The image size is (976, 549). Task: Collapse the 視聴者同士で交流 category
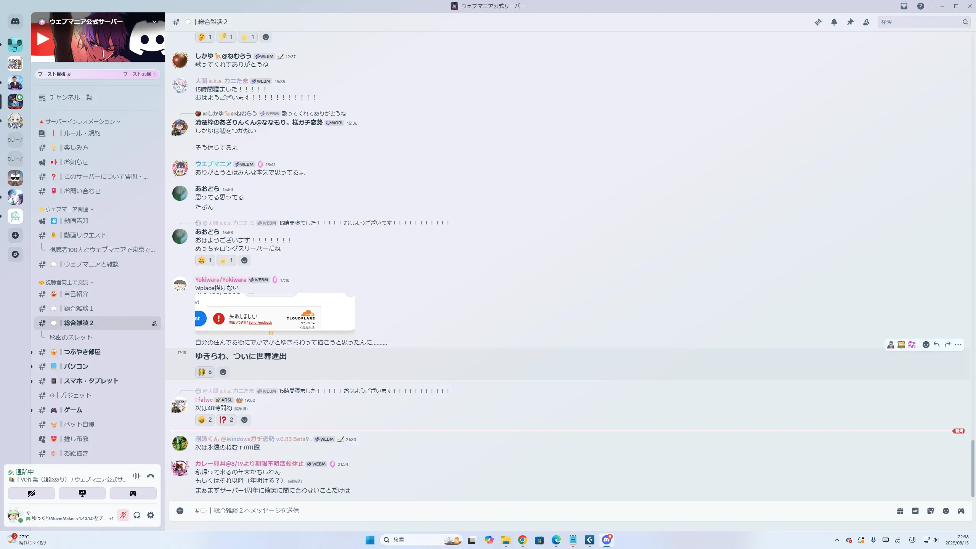click(67, 283)
